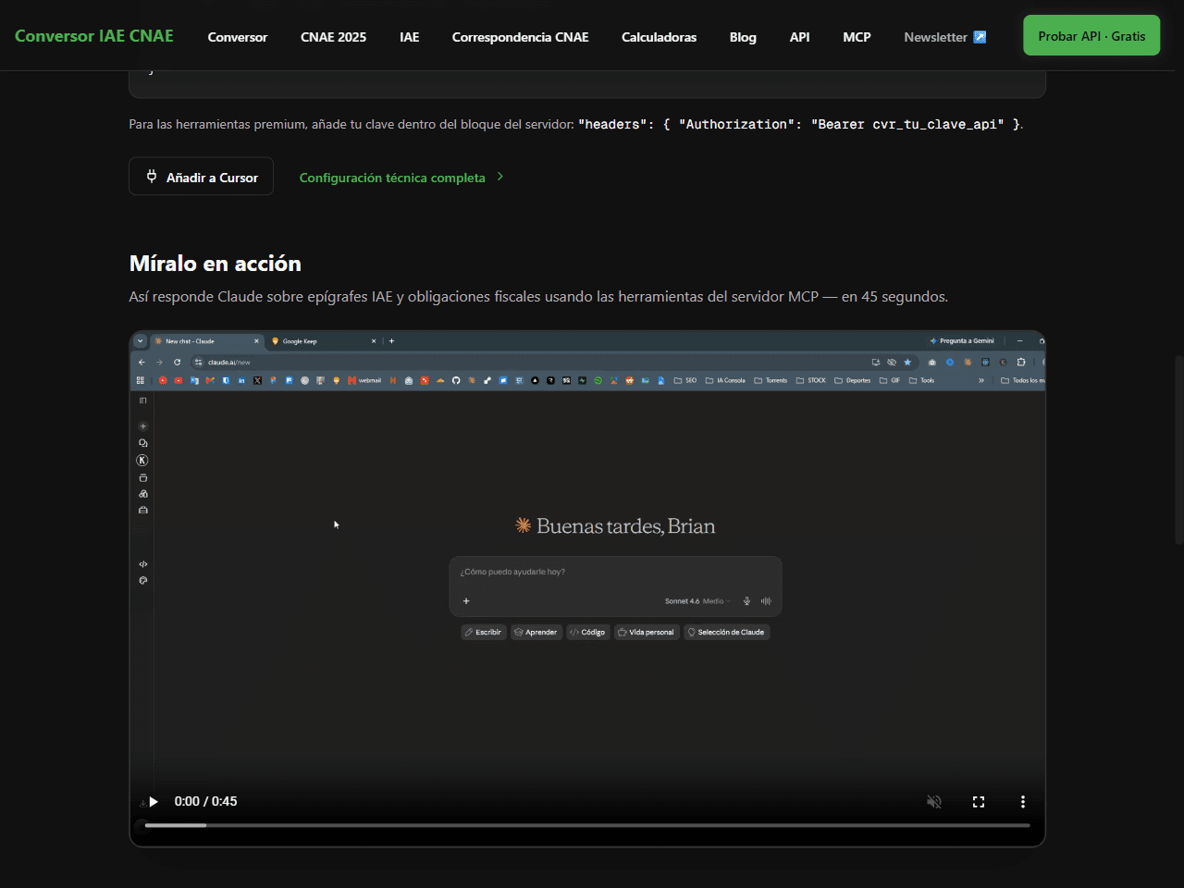Screen dimensions: 1184x888
Task: Play the demo video
Action: coord(154,801)
